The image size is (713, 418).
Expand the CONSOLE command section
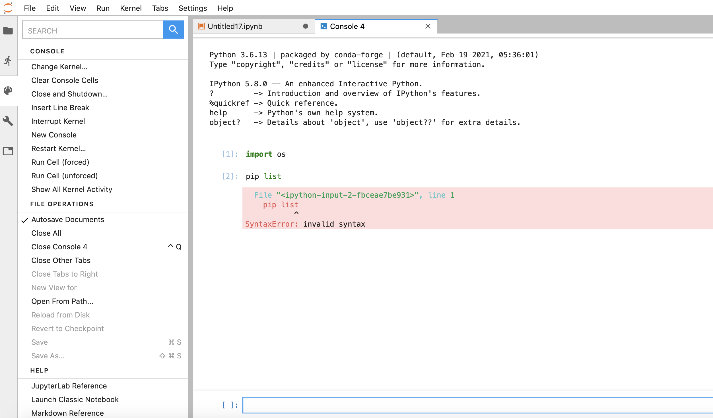coord(47,51)
